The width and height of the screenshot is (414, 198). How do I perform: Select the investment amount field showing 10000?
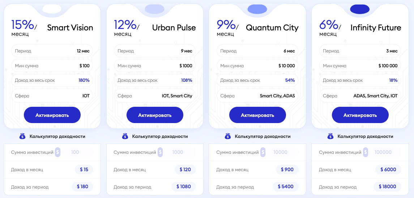click(x=282, y=152)
